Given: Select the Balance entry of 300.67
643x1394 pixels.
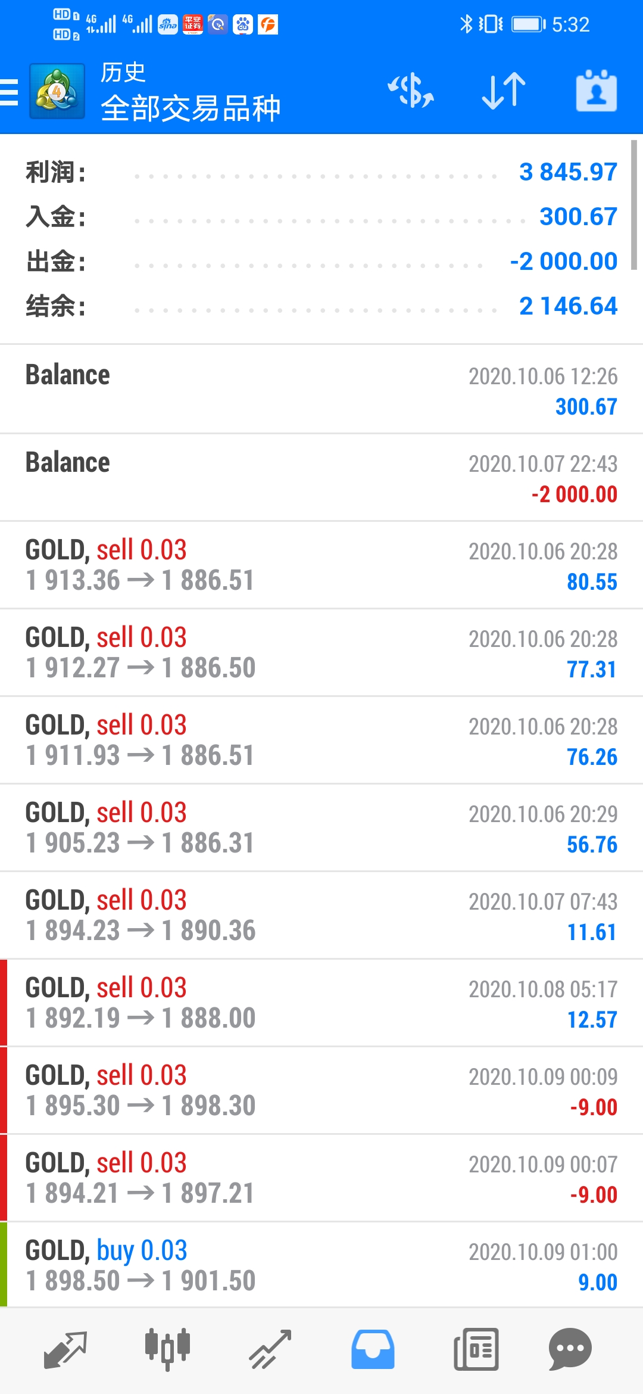Looking at the screenshot, I should (321, 390).
